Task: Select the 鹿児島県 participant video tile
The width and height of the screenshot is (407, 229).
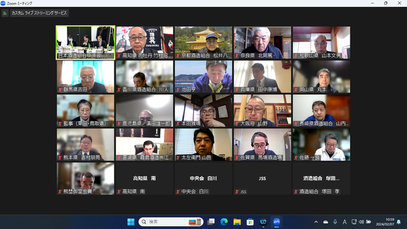Action: pyautogui.click(x=144, y=111)
